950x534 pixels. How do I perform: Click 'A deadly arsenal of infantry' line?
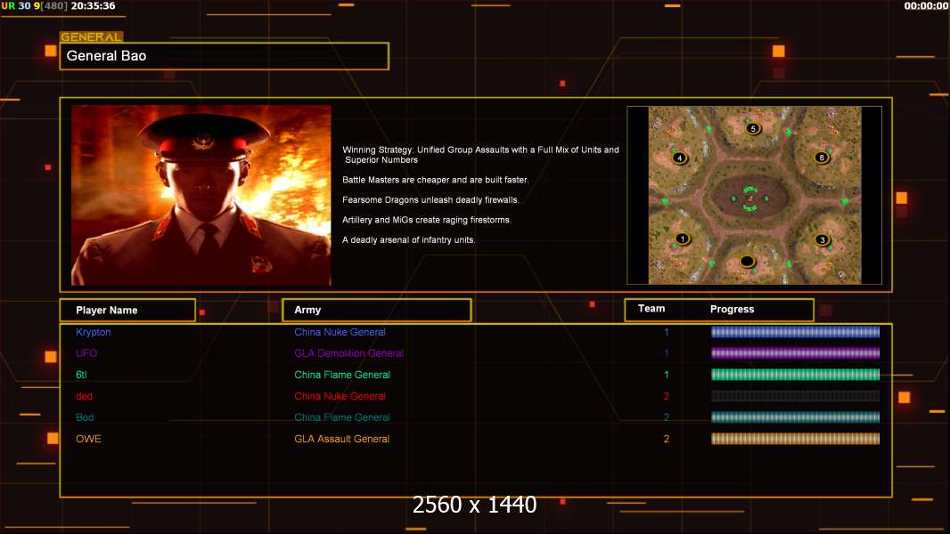[409, 240]
